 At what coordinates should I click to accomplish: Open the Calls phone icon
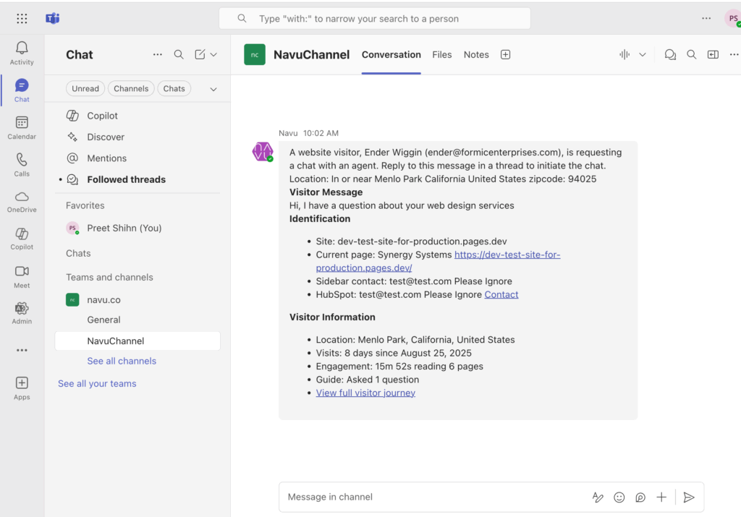click(22, 160)
